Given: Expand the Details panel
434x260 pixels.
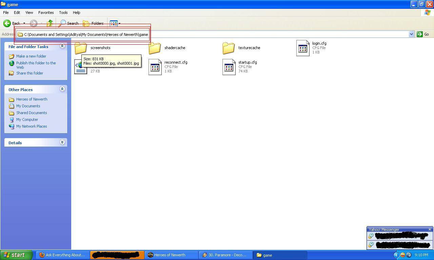Looking at the screenshot, I should (x=62, y=142).
